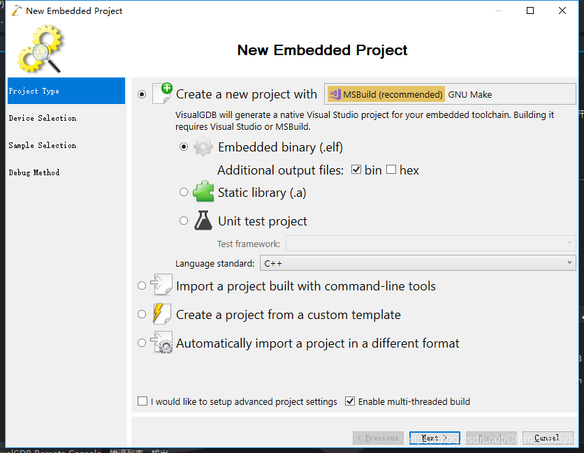Click the hammer icon in the title bar

16,10
